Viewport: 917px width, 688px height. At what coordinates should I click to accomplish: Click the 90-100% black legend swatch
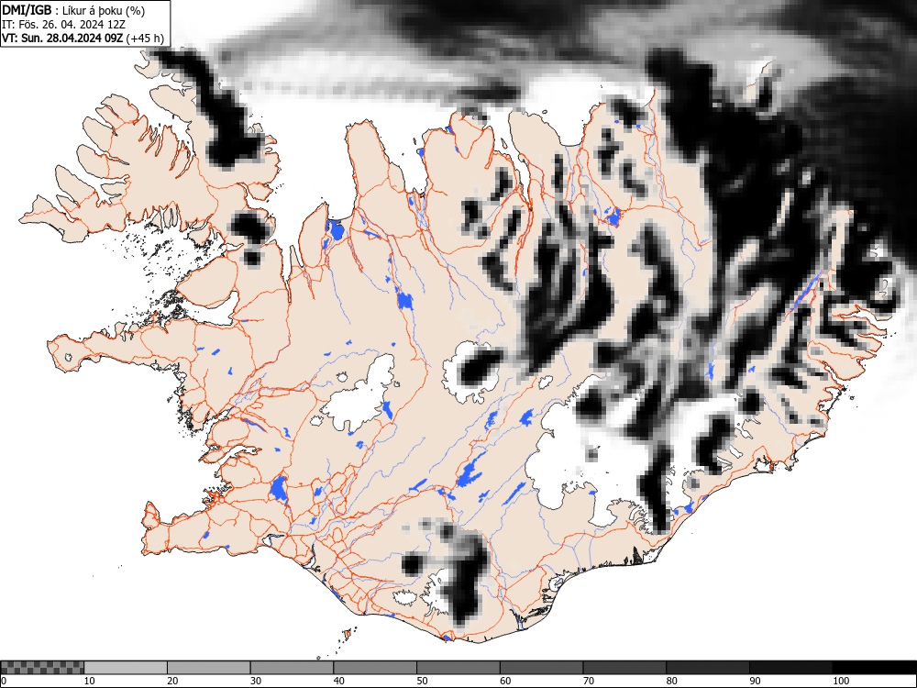click(x=790, y=668)
